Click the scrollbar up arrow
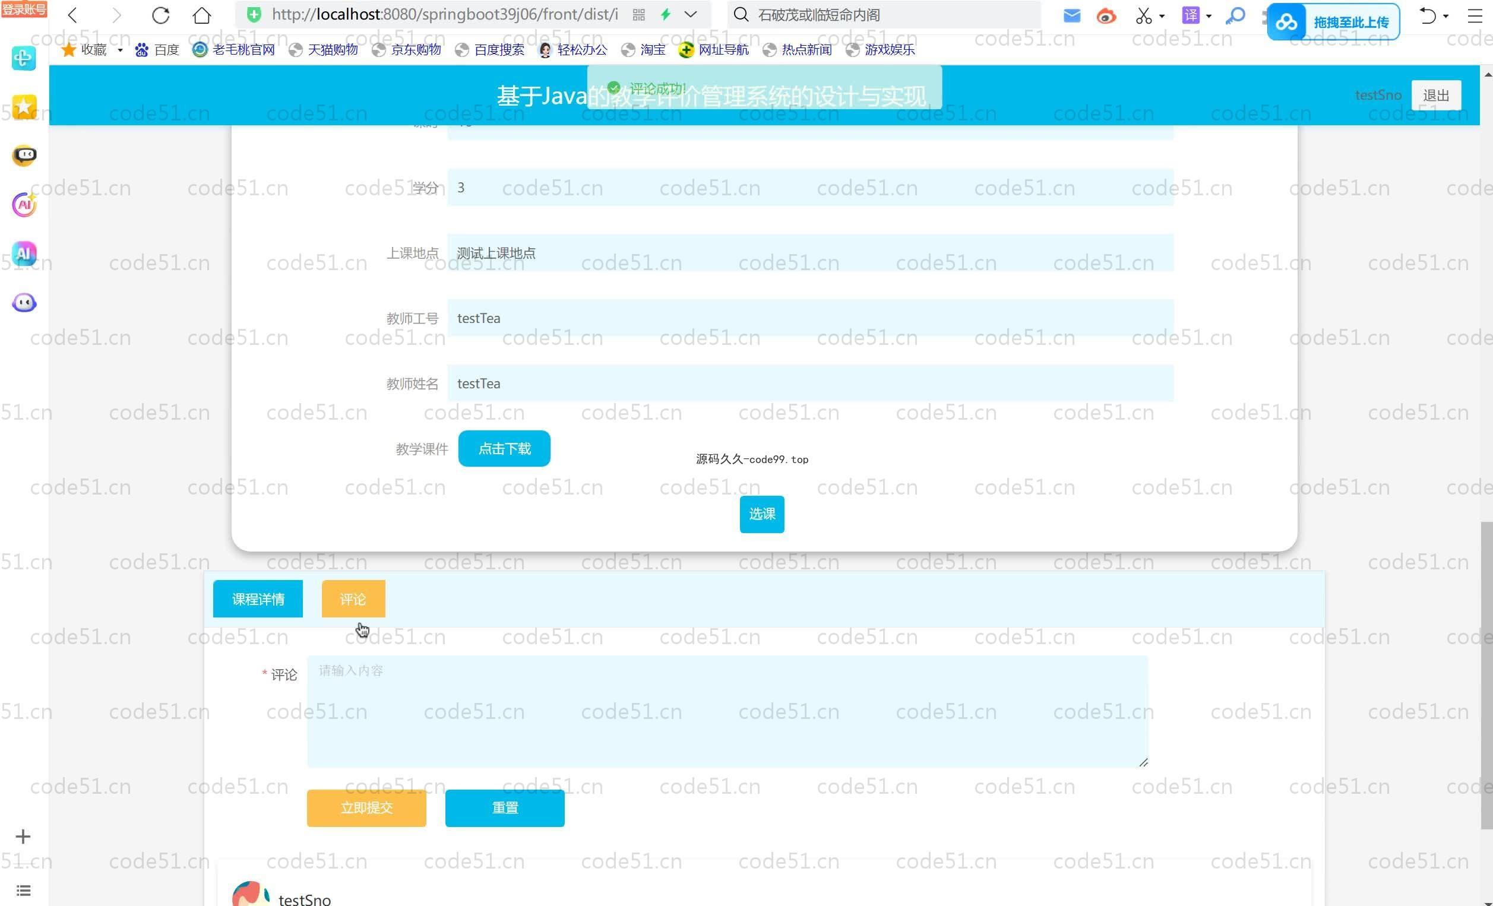This screenshot has height=906, width=1493. 1487,74
